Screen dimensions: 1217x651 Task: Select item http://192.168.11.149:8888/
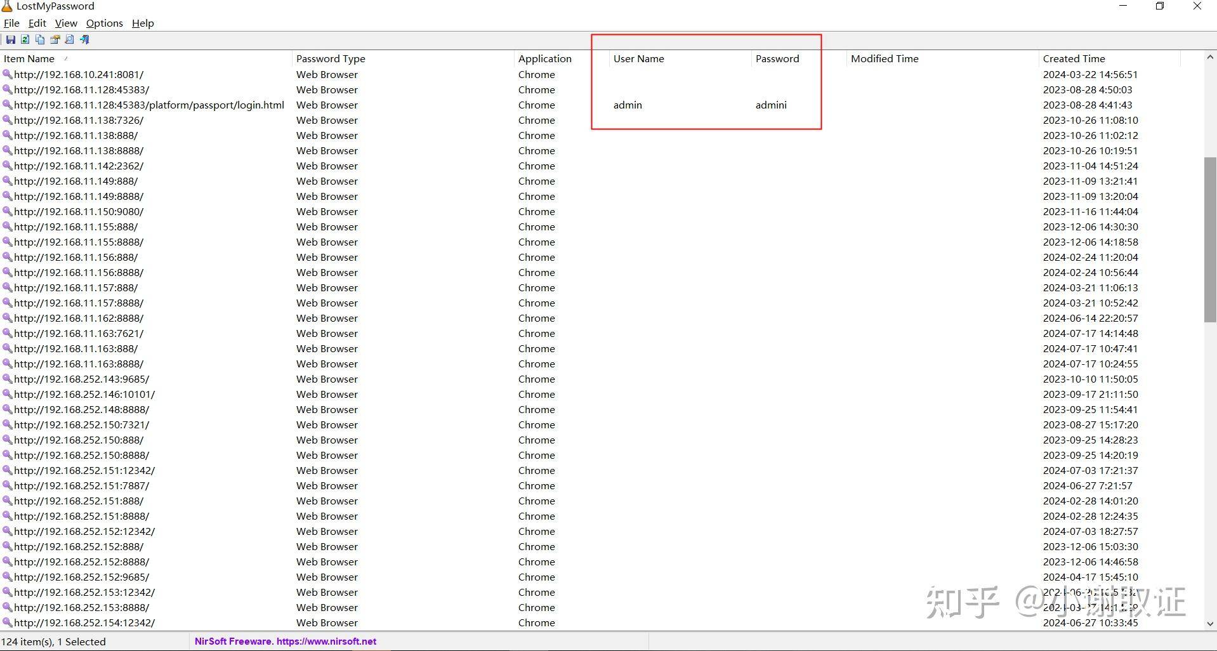pos(79,196)
